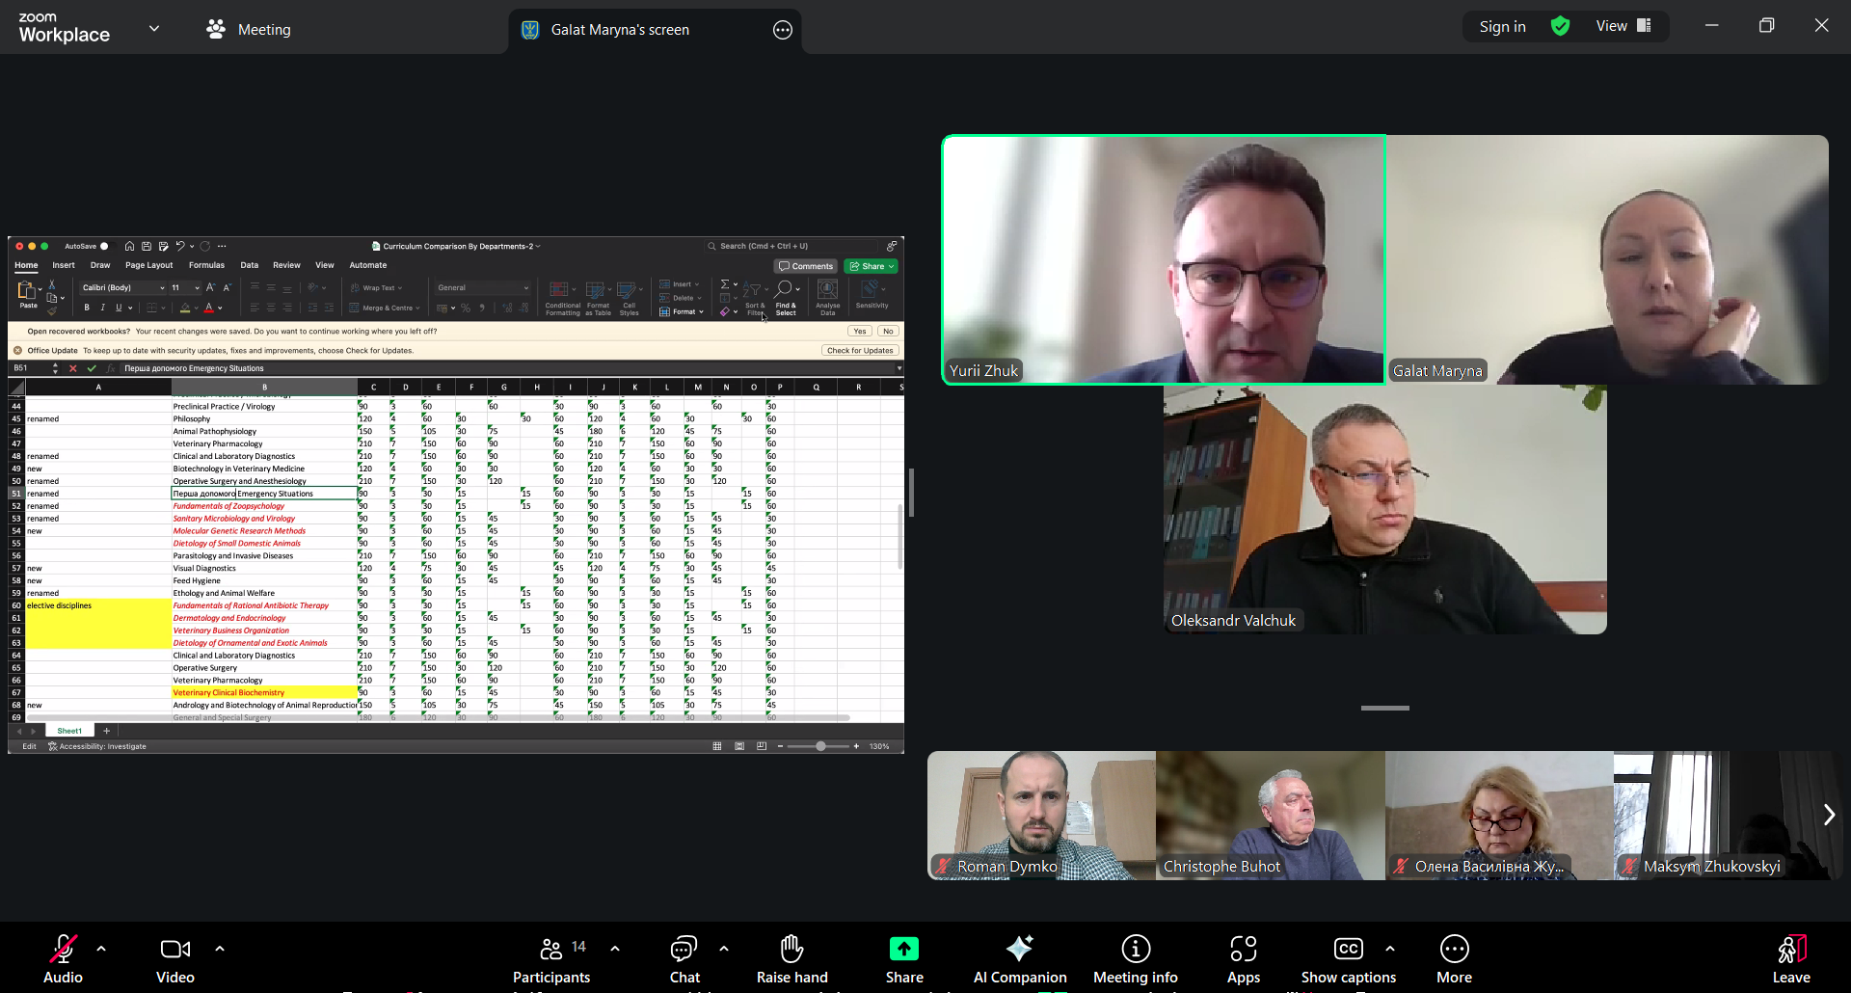1851x993 pixels.
Task: Open the Automate tab in Excel
Action: [x=368, y=265]
